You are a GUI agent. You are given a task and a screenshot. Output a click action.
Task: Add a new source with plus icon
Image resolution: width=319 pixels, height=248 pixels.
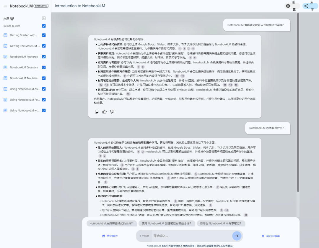coord(44,18)
